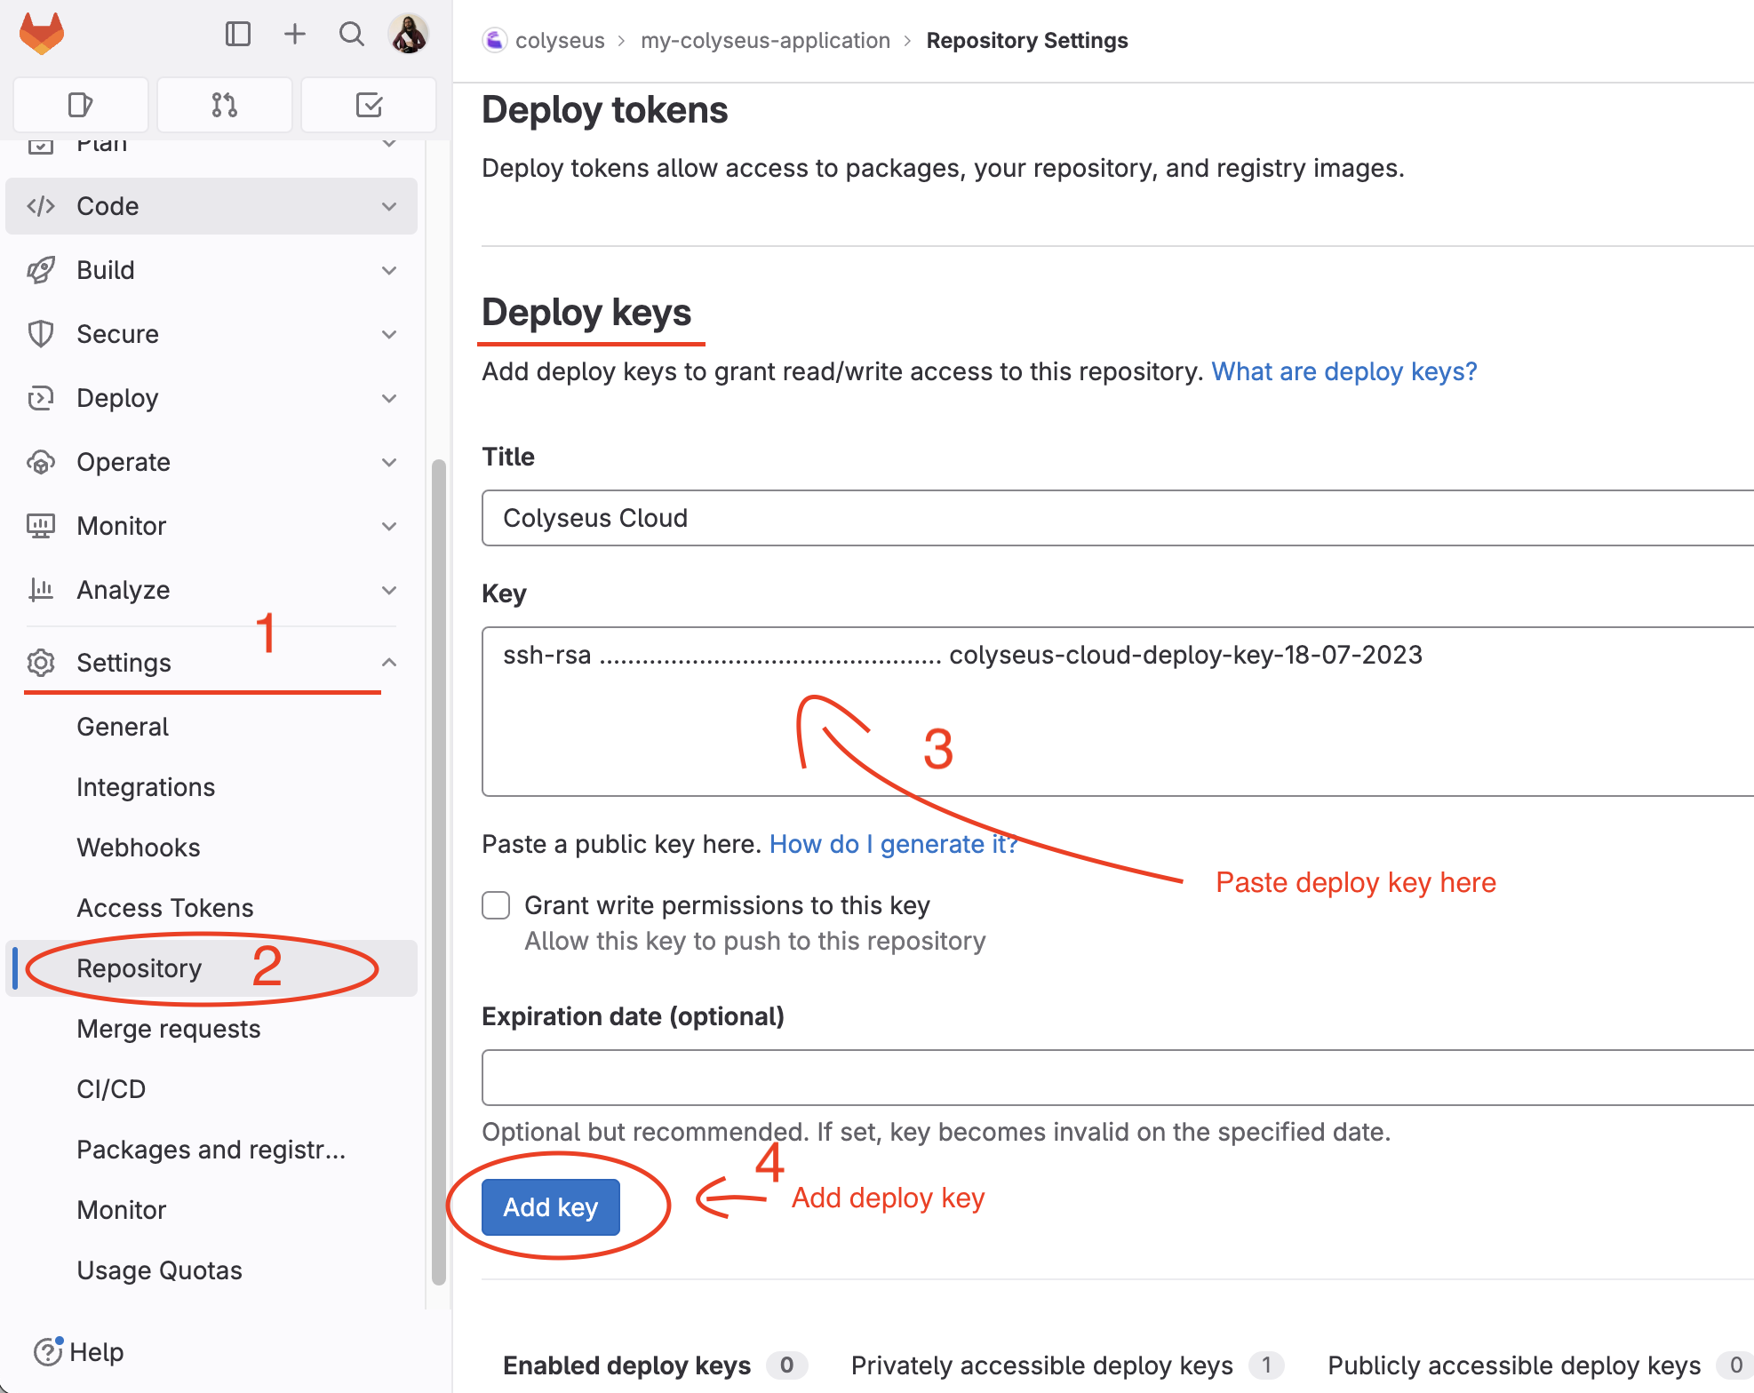Viewport: 1754px width, 1393px height.
Task: Open 'What are deploy keys?' link
Action: tap(1344, 371)
